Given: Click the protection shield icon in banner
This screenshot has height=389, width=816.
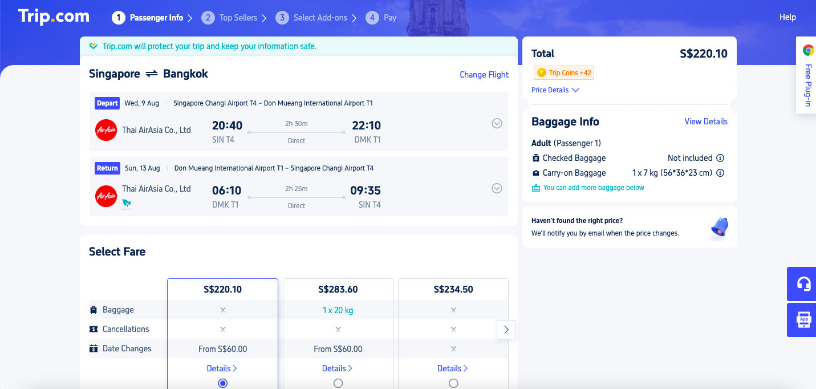Looking at the screenshot, I should tap(94, 46).
